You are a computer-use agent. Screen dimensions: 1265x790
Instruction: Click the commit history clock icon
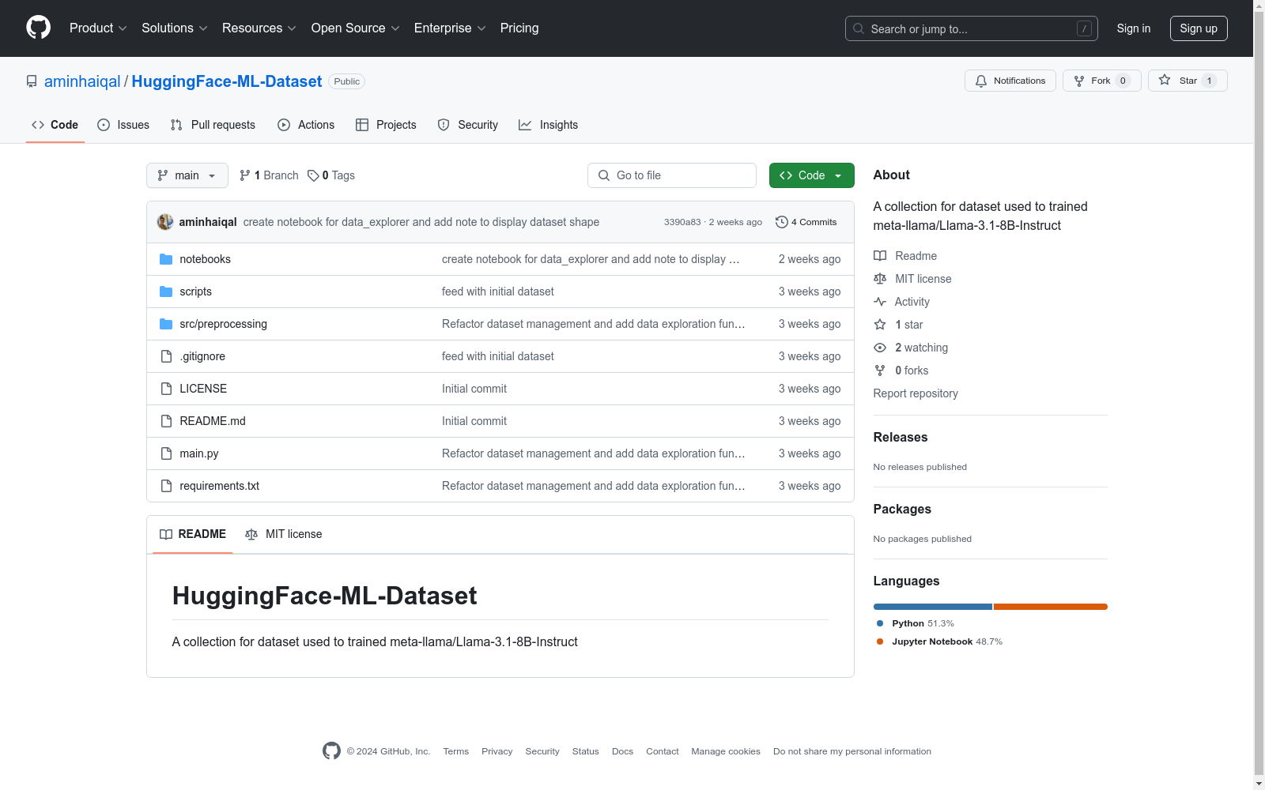782,222
